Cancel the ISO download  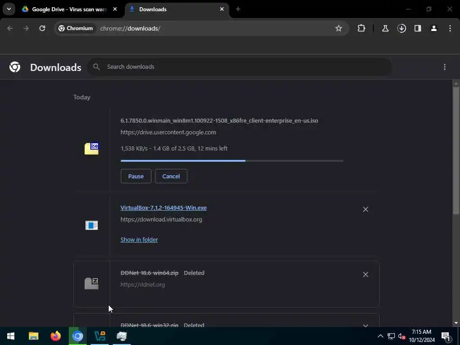click(171, 176)
